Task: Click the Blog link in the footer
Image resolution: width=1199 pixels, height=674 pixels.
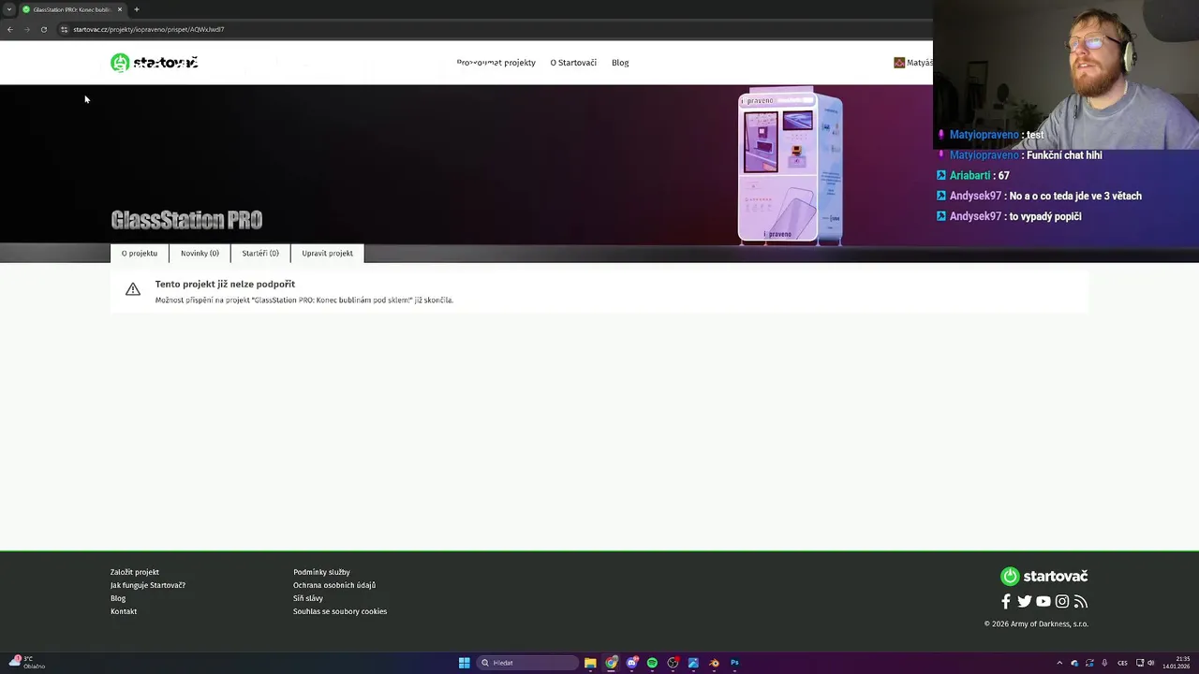Action: 118,598
